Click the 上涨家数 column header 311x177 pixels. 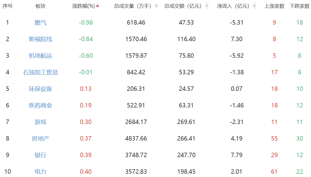coord(274,6)
